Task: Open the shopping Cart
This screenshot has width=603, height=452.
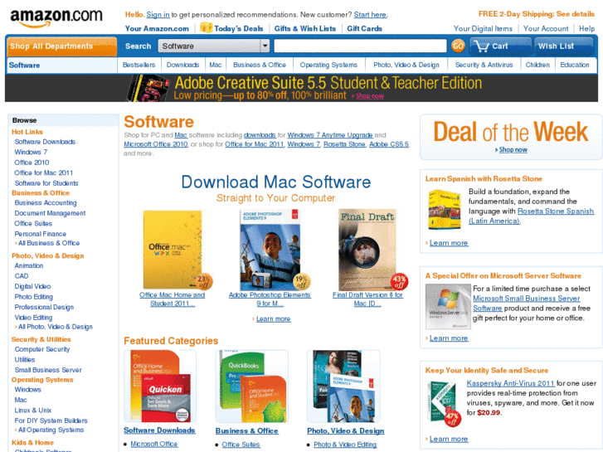Action: click(500, 46)
